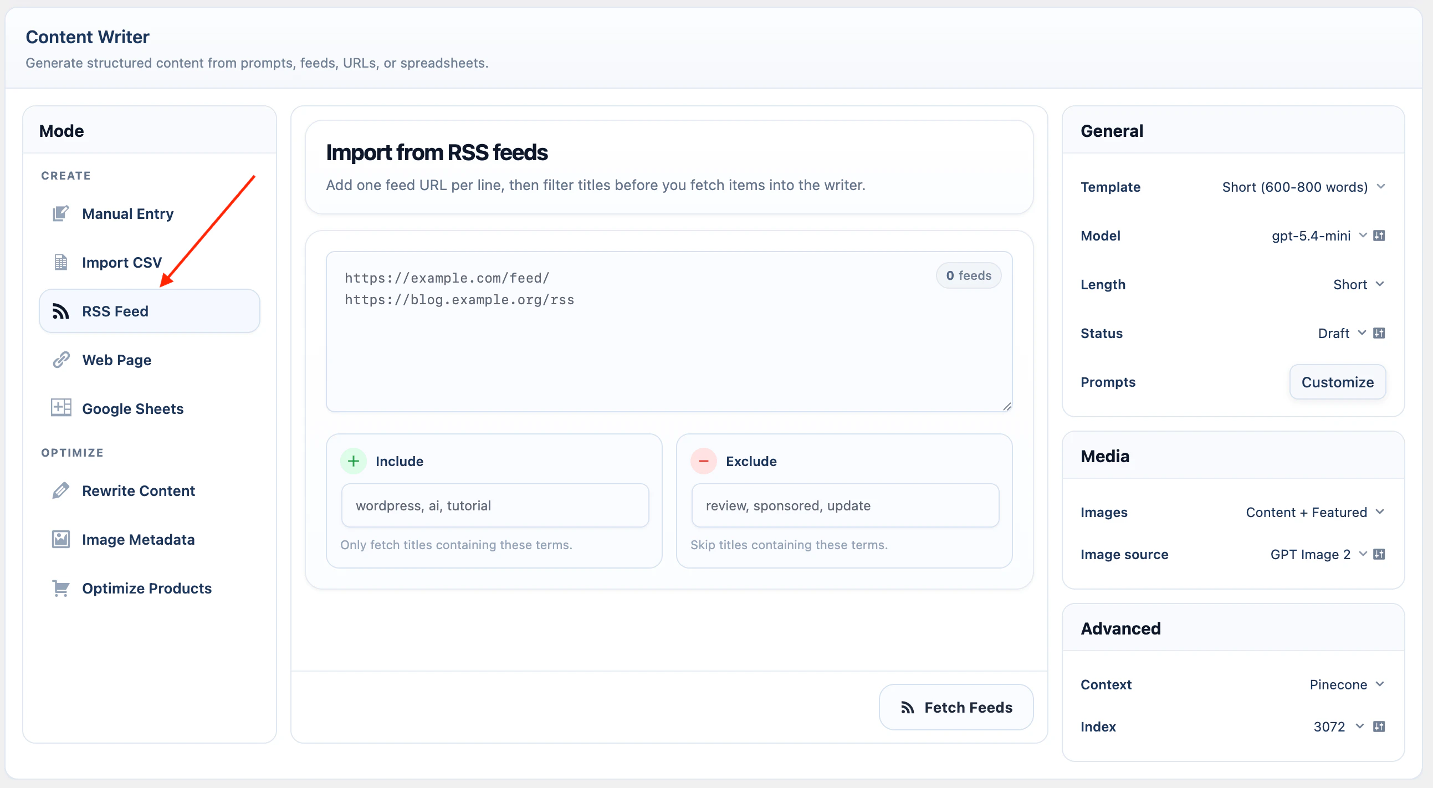This screenshot has width=1433, height=788.
Task: Open Optimize Products mode
Action: coord(149,588)
